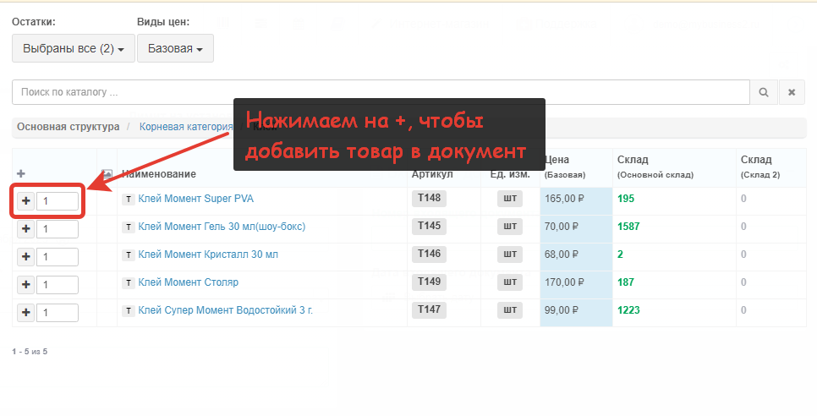
Task: Click article badge T146
Action: [430, 254]
